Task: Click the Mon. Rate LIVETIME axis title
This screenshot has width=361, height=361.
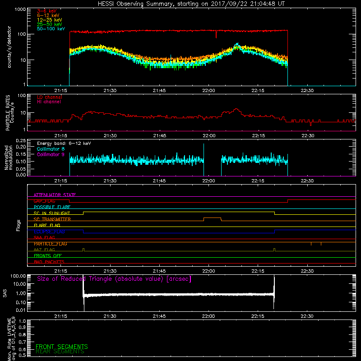Action: click(x=12, y=338)
